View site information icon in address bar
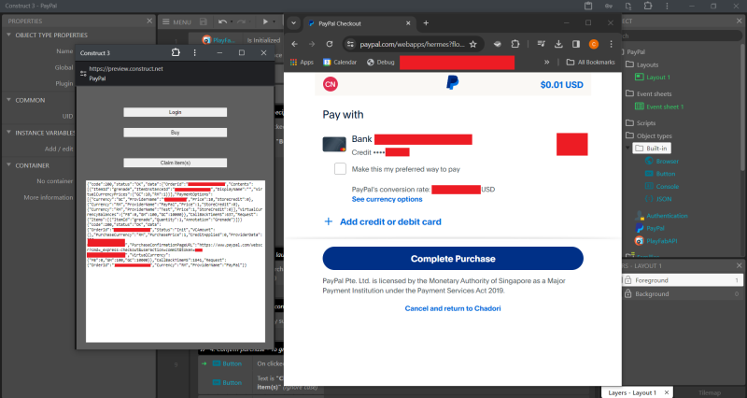 [x=350, y=44]
